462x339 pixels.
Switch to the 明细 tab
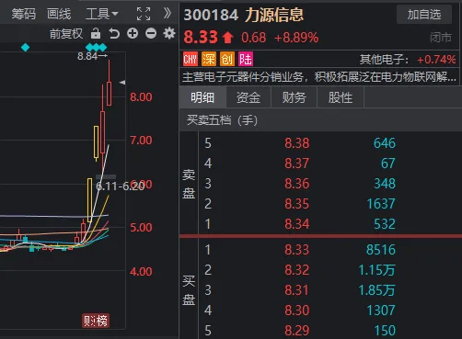click(202, 97)
